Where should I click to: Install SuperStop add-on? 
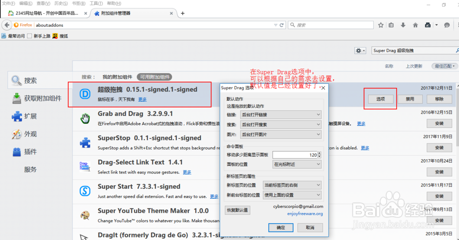(439, 148)
